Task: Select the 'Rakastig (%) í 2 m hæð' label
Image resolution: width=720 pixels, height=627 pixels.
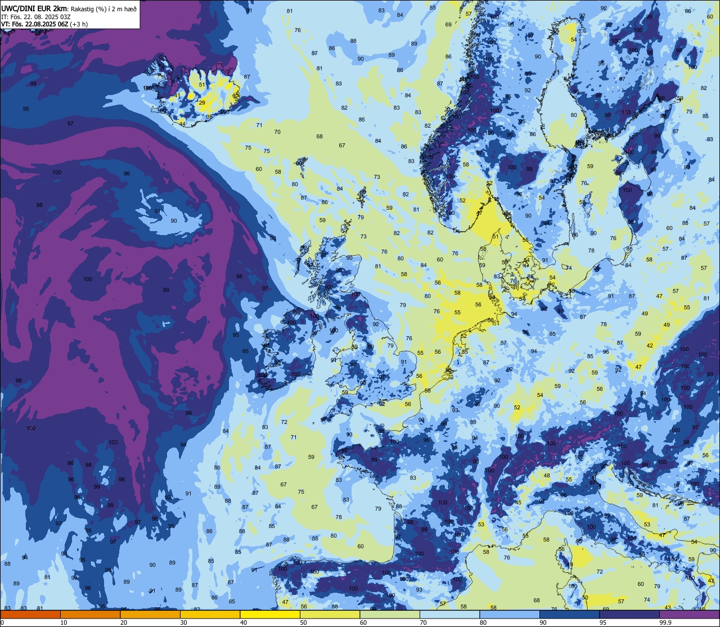Action: coord(103,8)
